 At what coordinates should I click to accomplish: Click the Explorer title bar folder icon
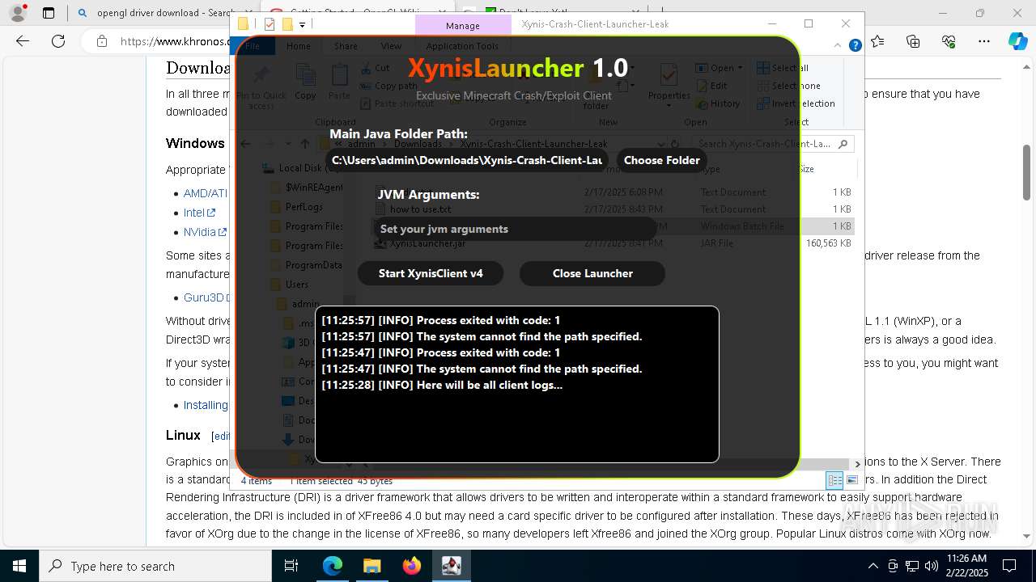point(243,24)
